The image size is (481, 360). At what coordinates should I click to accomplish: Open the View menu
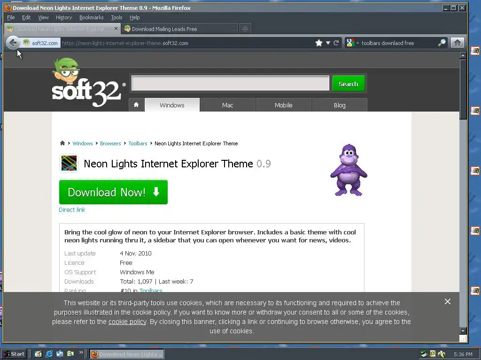click(43, 17)
